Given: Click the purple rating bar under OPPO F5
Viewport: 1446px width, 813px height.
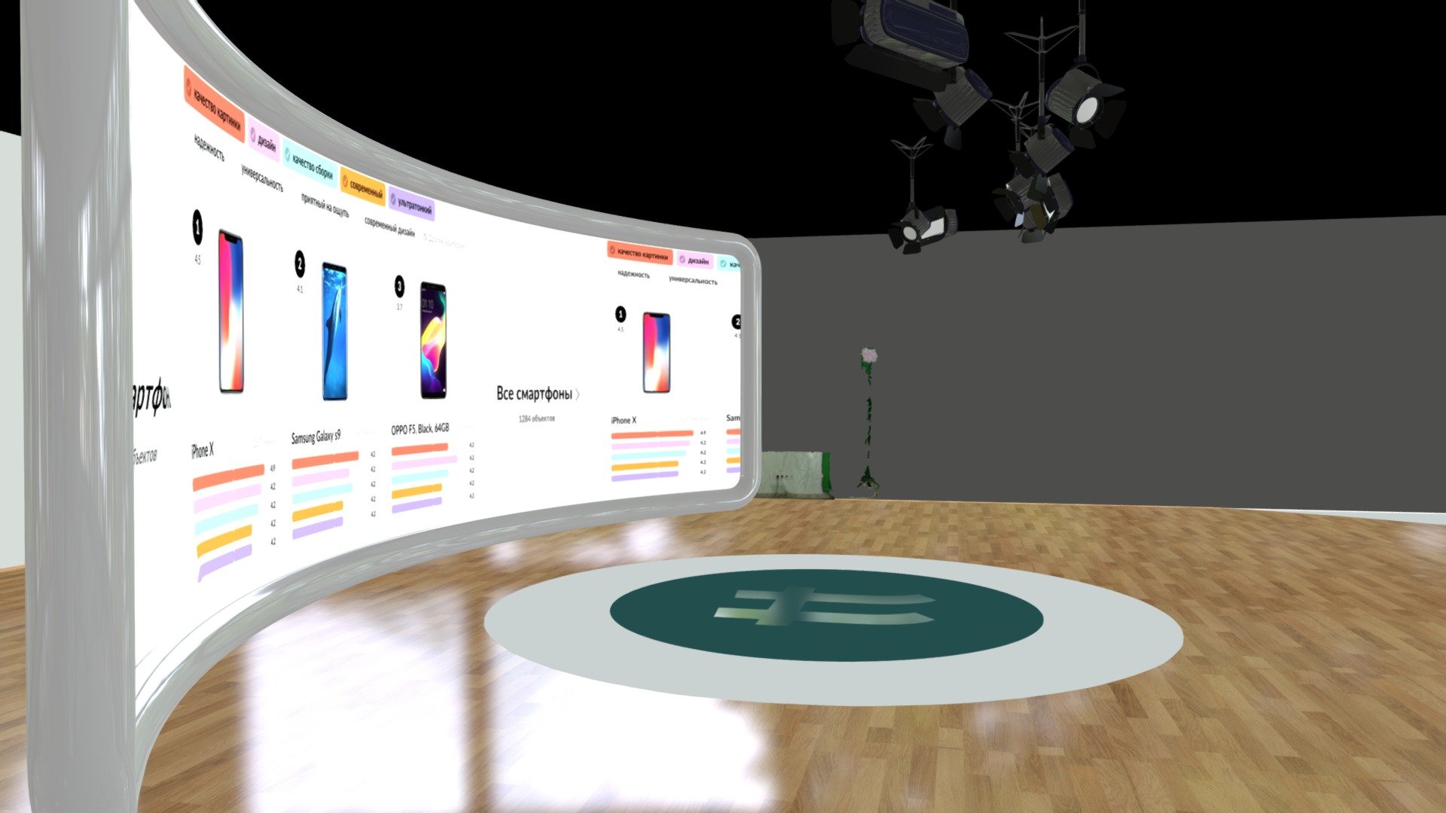Looking at the screenshot, I should (x=417, y=505).
